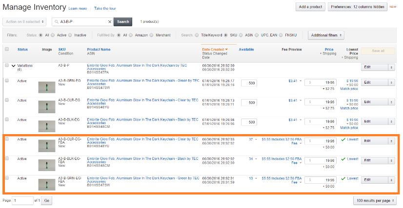
Task: Focus the page number input field
Action: click(22, 201)
